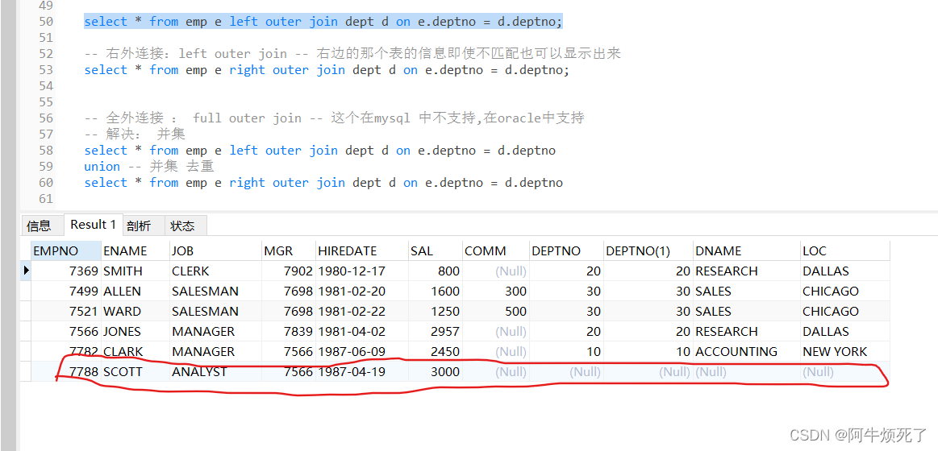The width and height of the screenshot is (938, 451).
Task: Select the SCOTT name cell
Action: click(x=135, y=372)
